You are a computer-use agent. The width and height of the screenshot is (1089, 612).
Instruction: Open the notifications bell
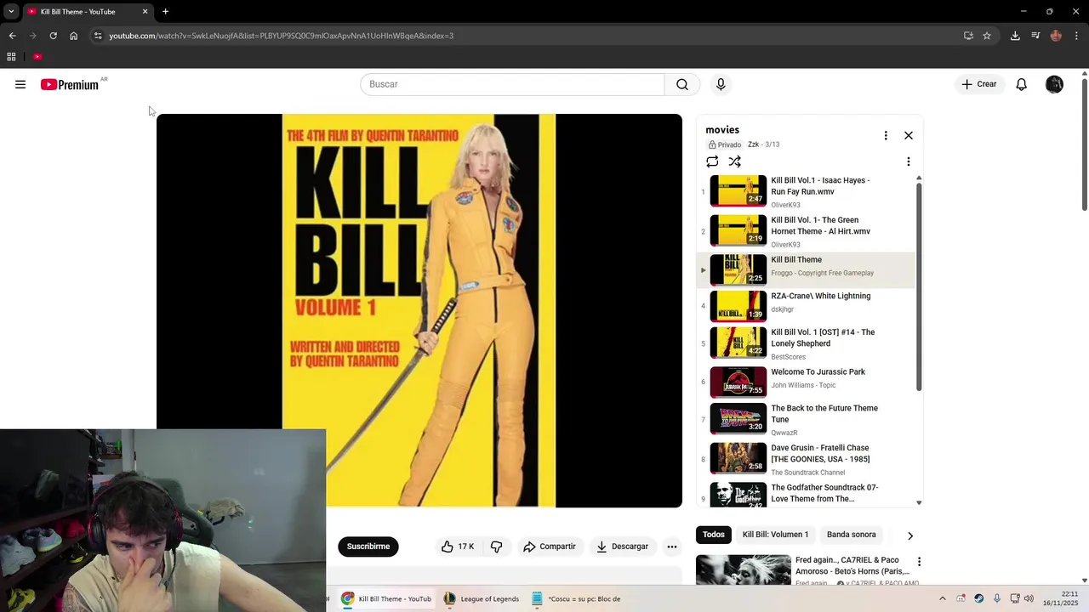(1021, 84)
